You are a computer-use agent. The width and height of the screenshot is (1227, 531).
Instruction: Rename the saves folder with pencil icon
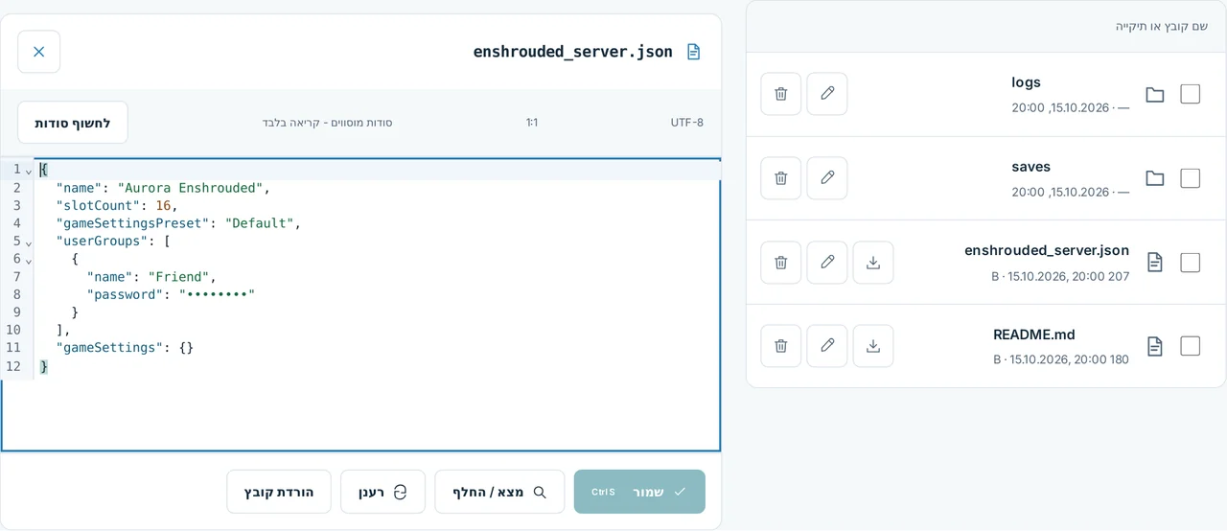tap(827, 178)
